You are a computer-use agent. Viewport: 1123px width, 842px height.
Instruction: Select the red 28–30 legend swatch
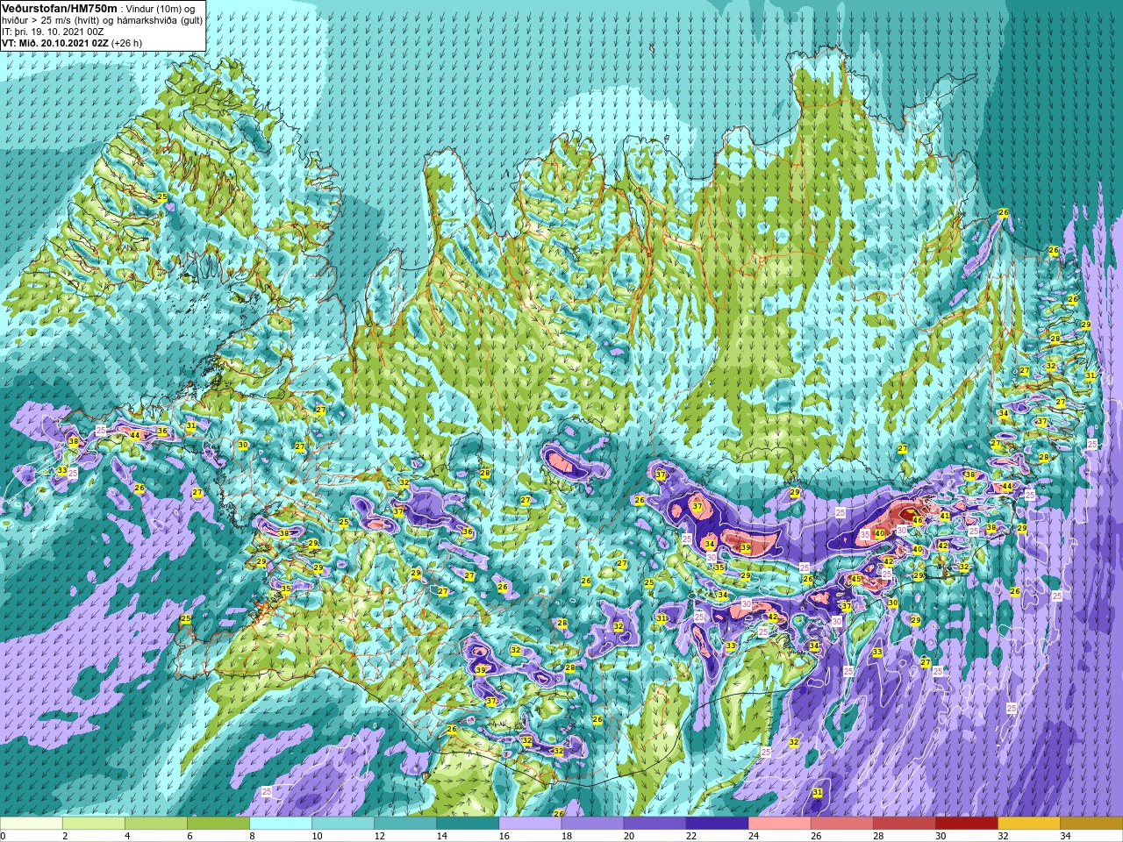click(904, 824)
